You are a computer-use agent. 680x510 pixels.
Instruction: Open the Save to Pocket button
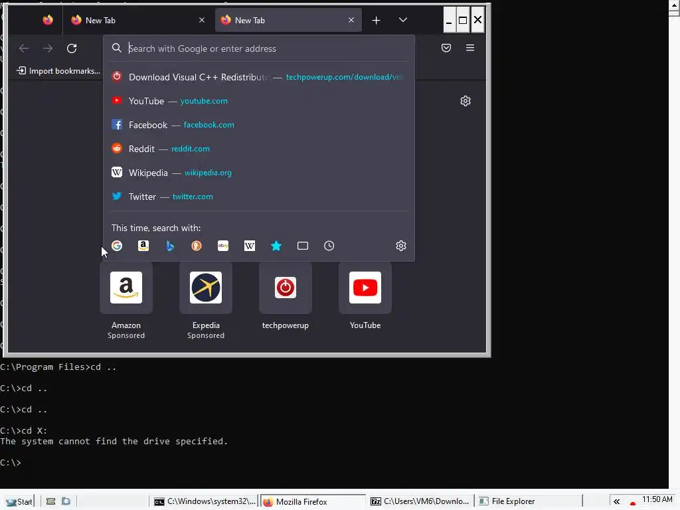point(446,48)
